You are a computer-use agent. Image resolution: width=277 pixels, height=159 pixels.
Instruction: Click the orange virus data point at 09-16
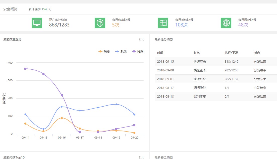(x=62, y=118)
